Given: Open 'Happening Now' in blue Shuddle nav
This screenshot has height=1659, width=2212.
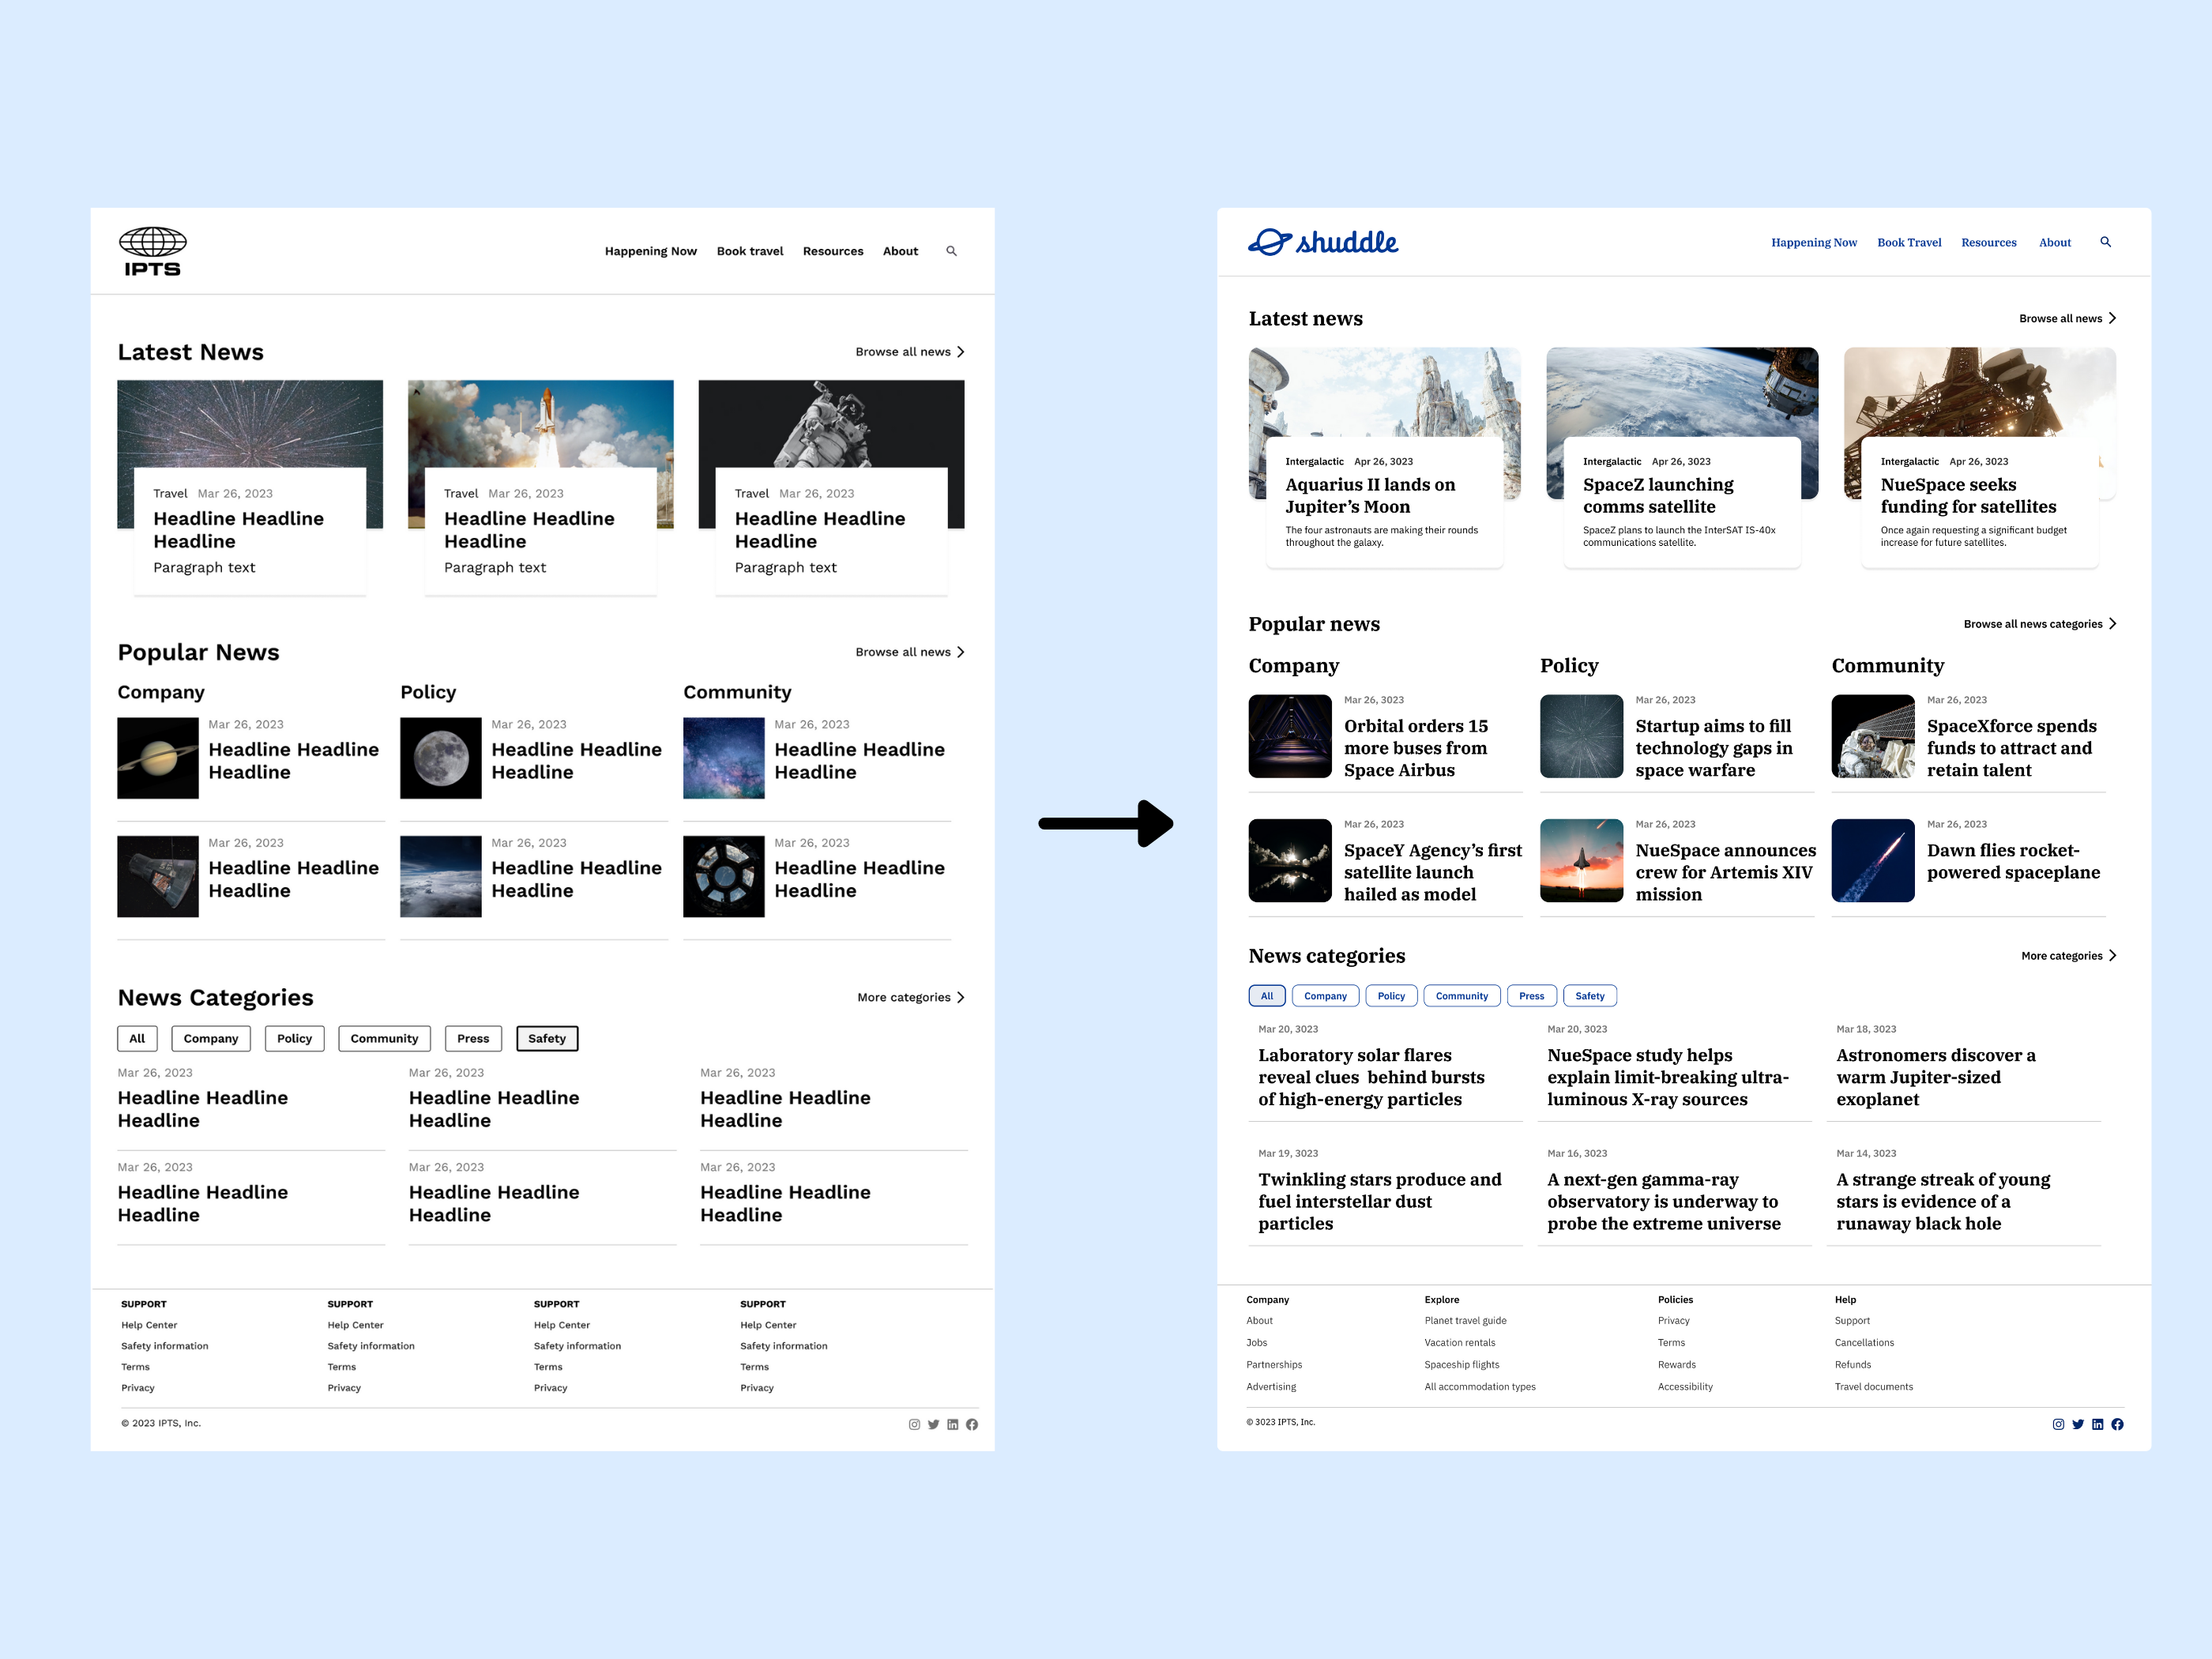Looking at the screenshot, I should point(1813,242).
